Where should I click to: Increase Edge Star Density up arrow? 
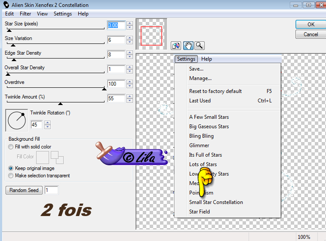[130, 53]
